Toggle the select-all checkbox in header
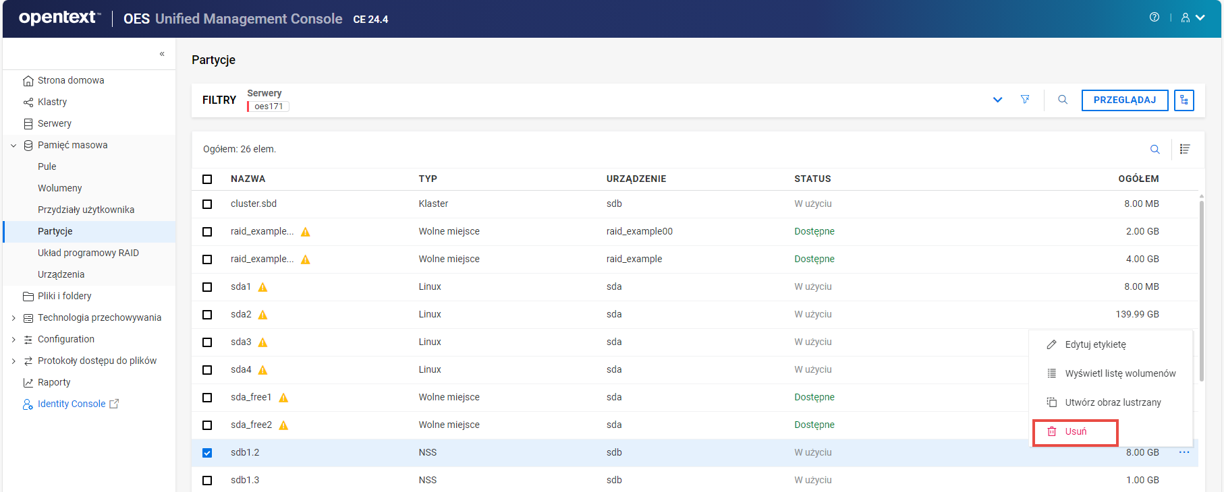The width and height of the screenshot is (1224, 492). point(207,179)
